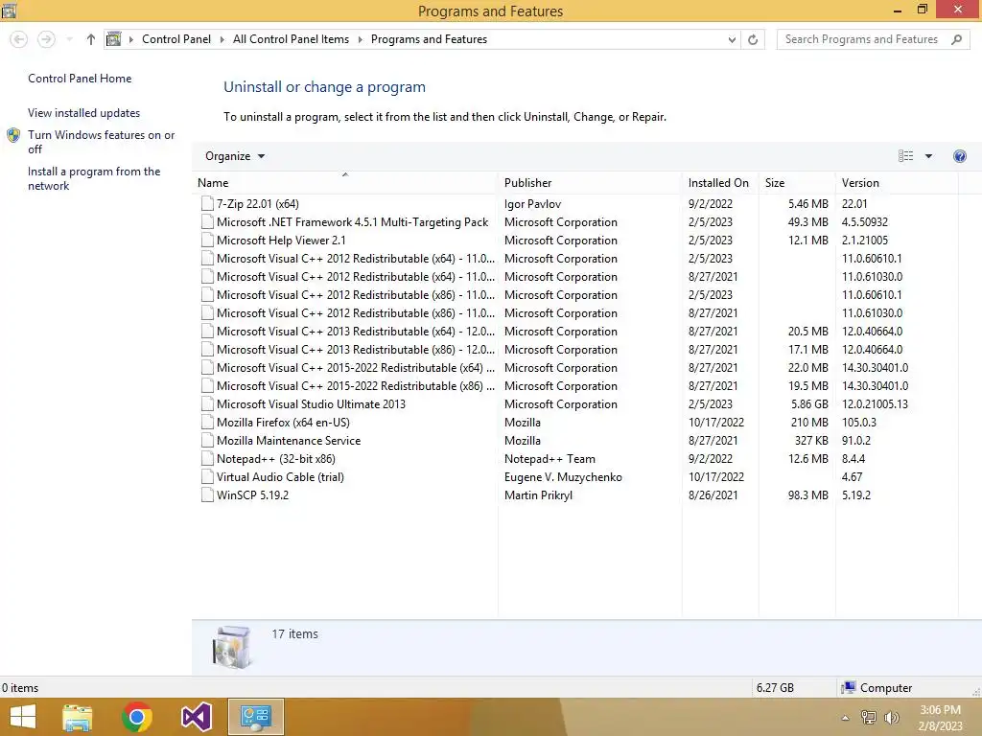Open the taskbar clock showing 3:06 PM
This screenshot has height=736, width=982.
pos(940,717)
